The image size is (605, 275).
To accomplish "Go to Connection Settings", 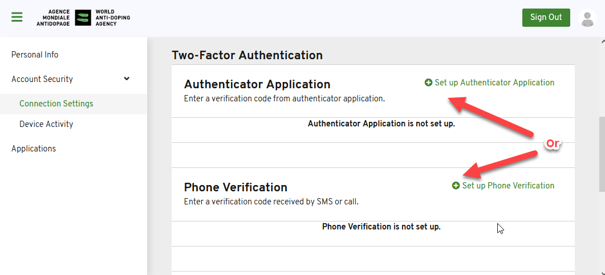I will [x=56, y=104].
